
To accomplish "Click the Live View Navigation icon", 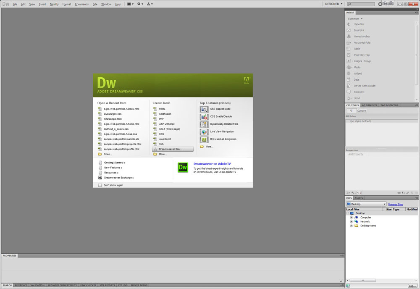I will point(204,132).
